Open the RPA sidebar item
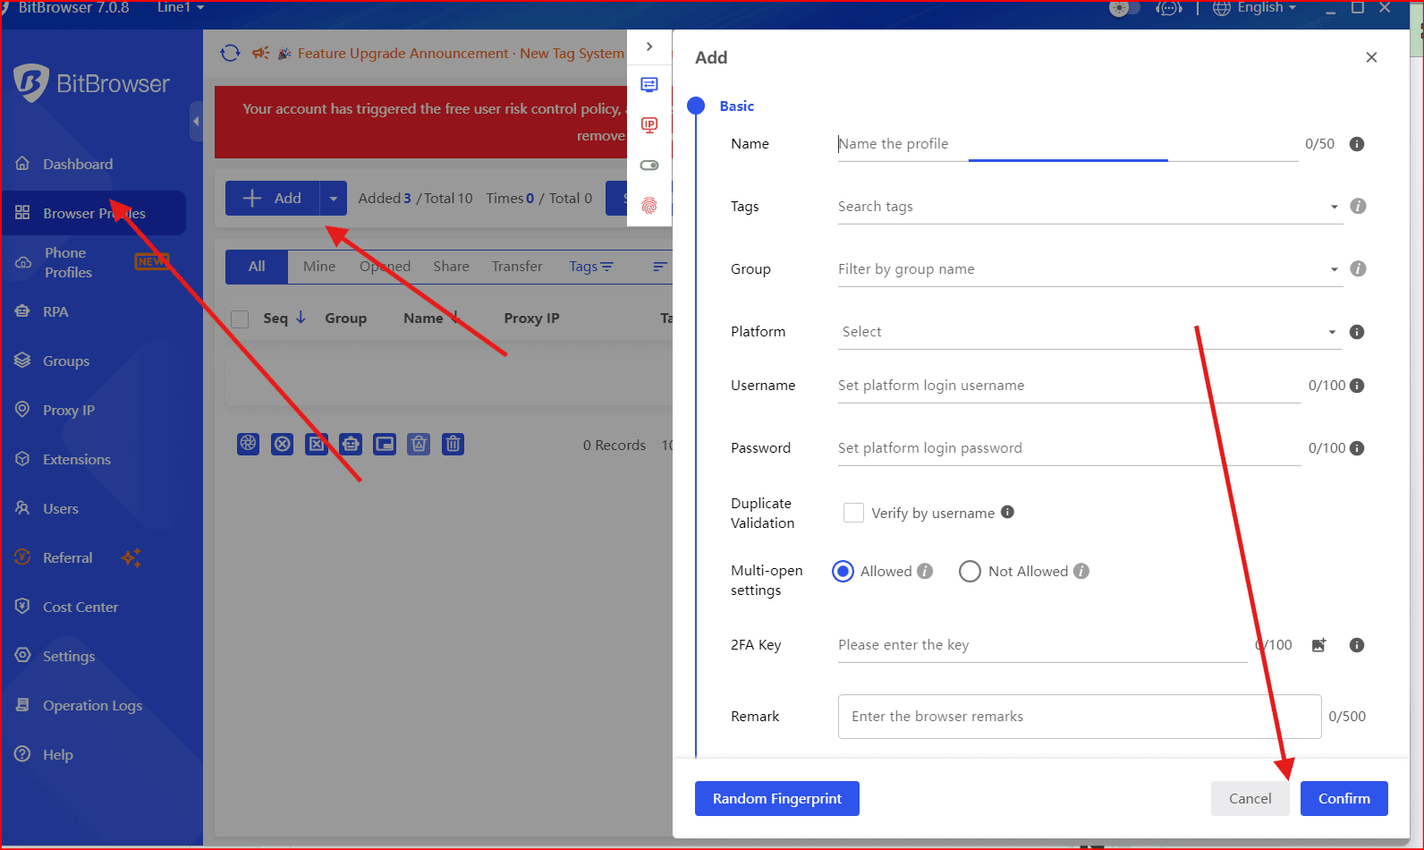Image resolution: width=1424 pixels, height=850 pixels. (x=55, y=311)
